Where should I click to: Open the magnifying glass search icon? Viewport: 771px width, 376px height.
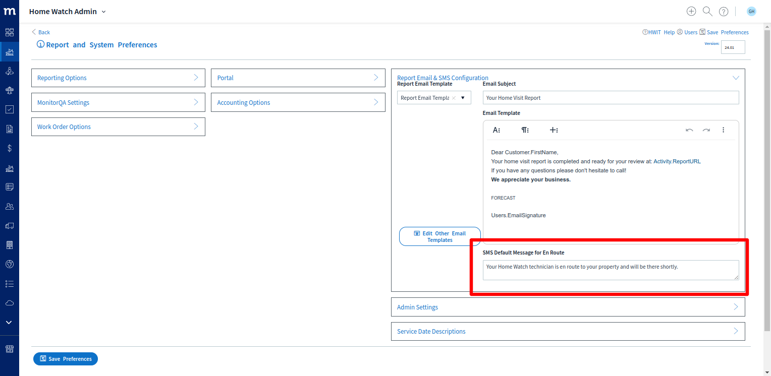(707, 11)
